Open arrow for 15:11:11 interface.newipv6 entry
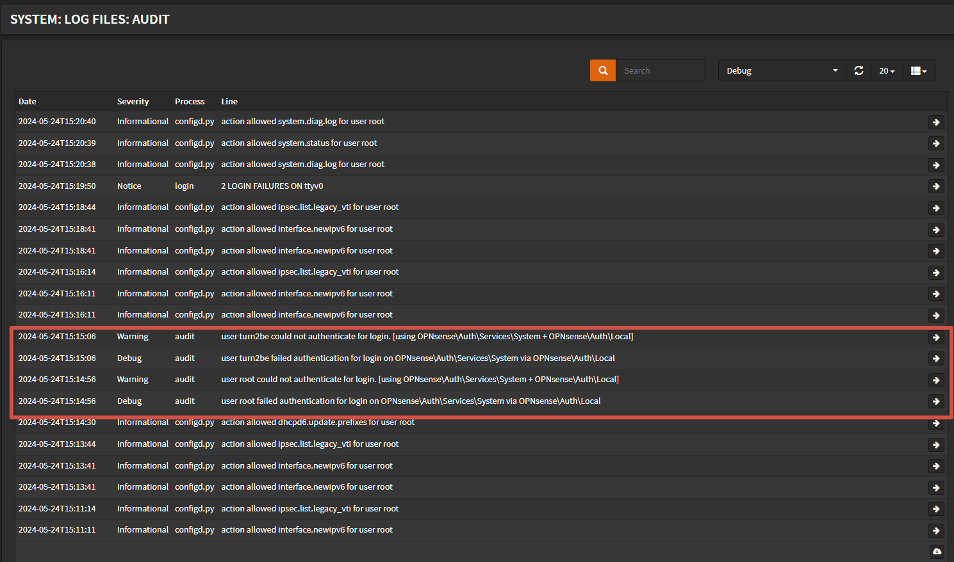The width and height of the screenshot is (954, 562). [x=936, y=531]
